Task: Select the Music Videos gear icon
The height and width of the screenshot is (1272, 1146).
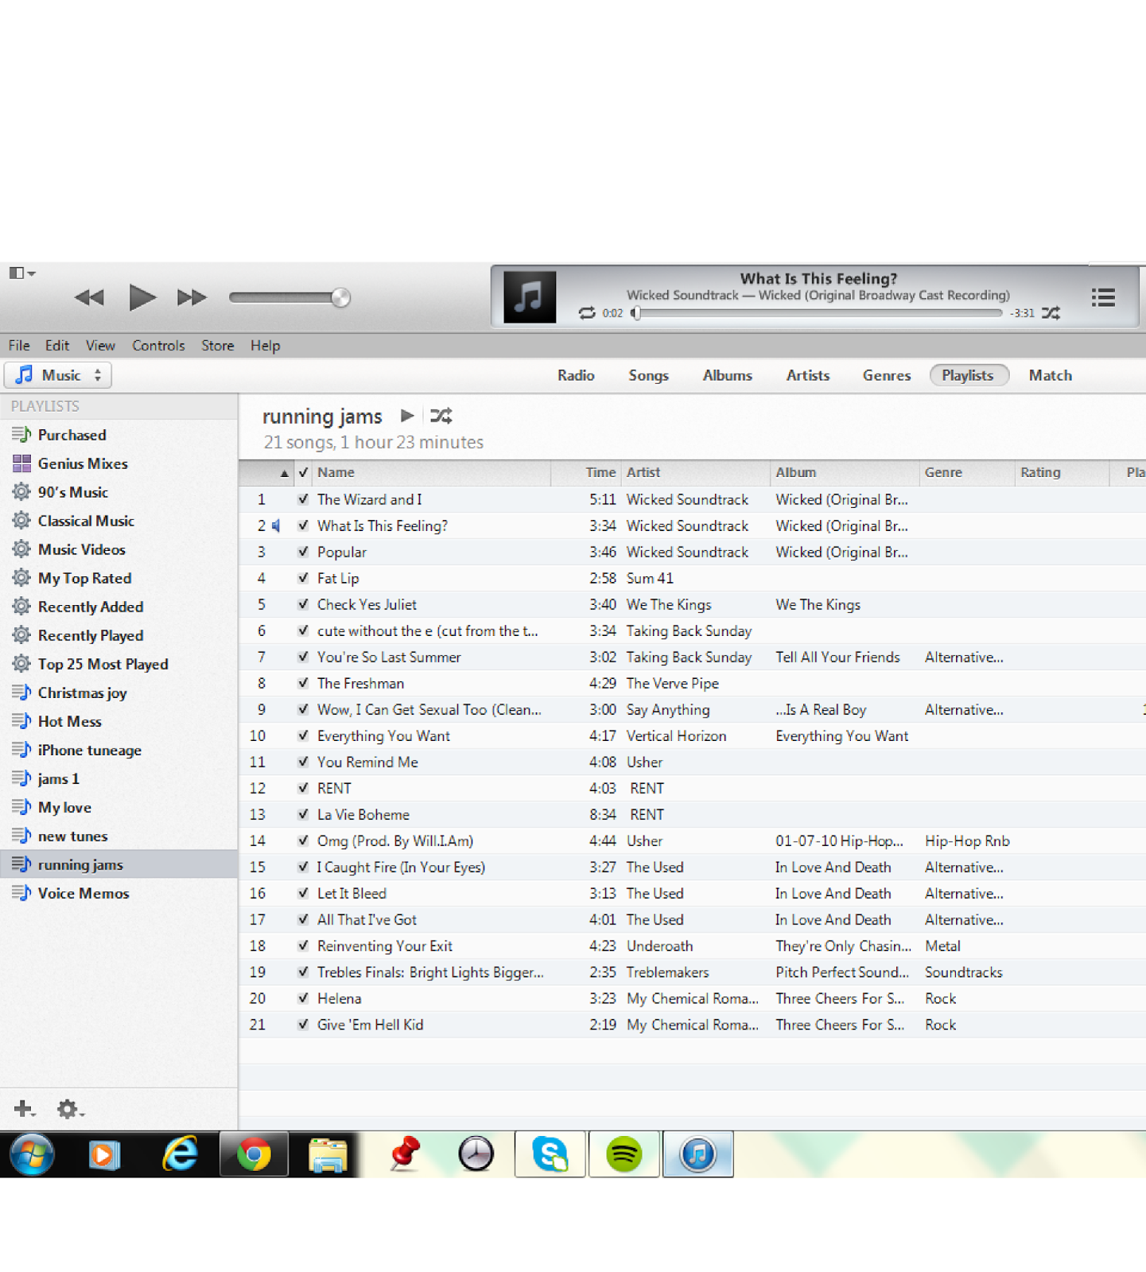Action: tap(21, 549)
